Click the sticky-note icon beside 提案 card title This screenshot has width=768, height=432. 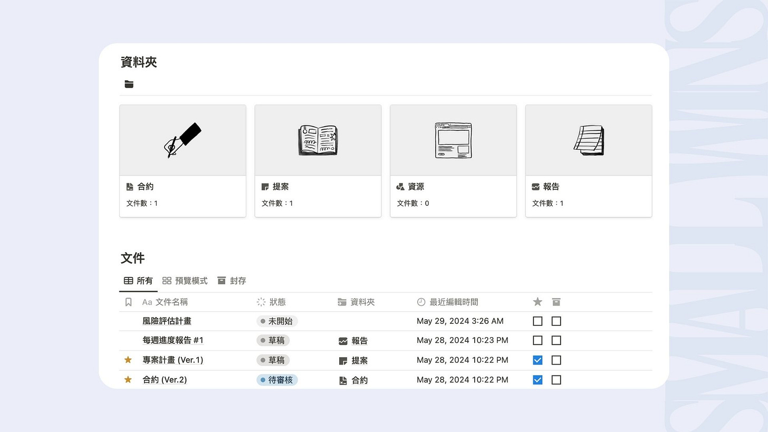[x=265, y=187]
